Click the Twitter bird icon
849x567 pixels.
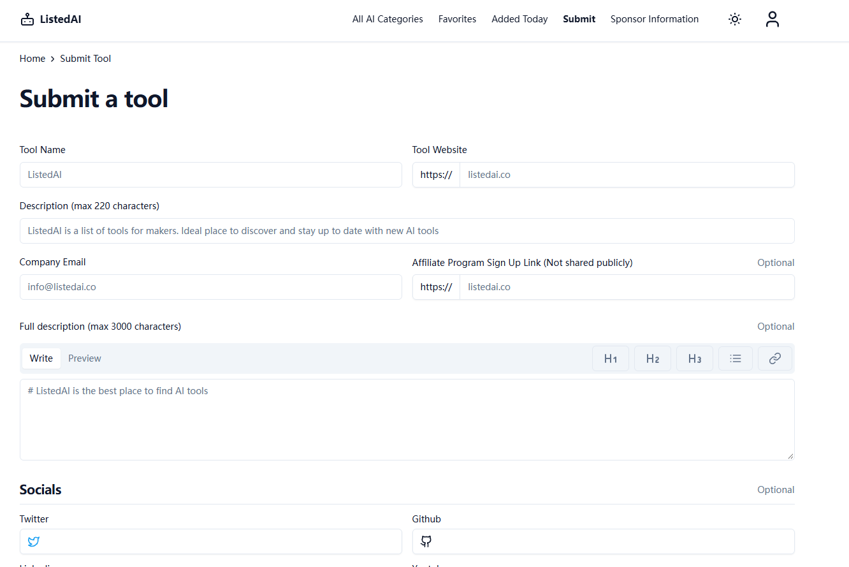34,541
